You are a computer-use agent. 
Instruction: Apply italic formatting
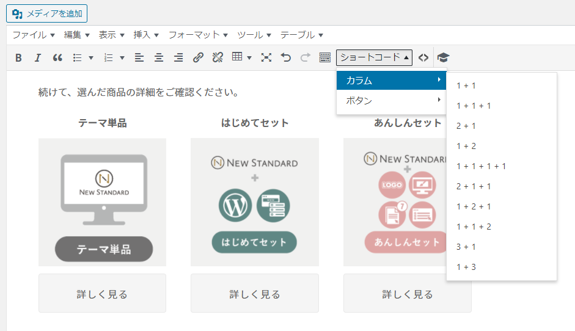pos(37,58)
